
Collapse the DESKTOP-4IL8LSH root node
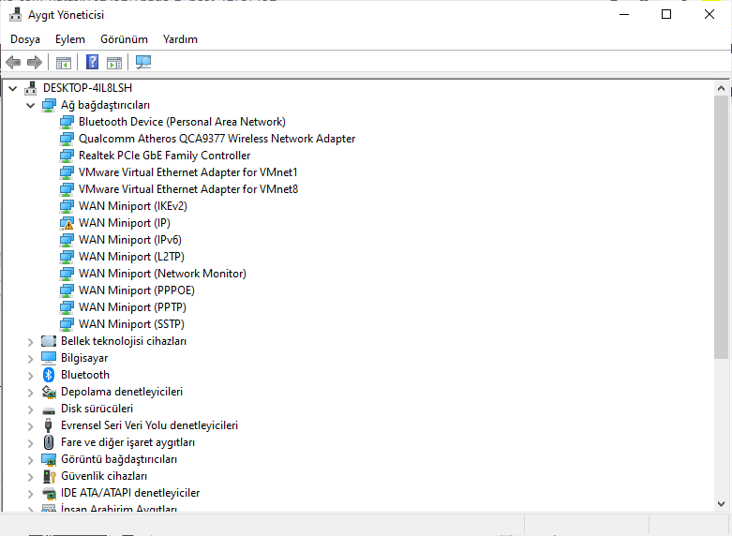click(x=12, y=88)
